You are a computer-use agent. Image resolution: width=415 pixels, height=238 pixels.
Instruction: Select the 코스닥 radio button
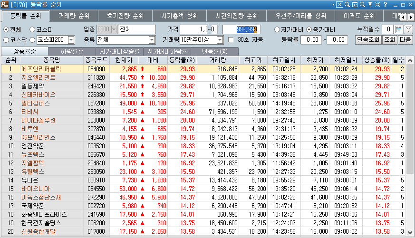coord(6,40)
